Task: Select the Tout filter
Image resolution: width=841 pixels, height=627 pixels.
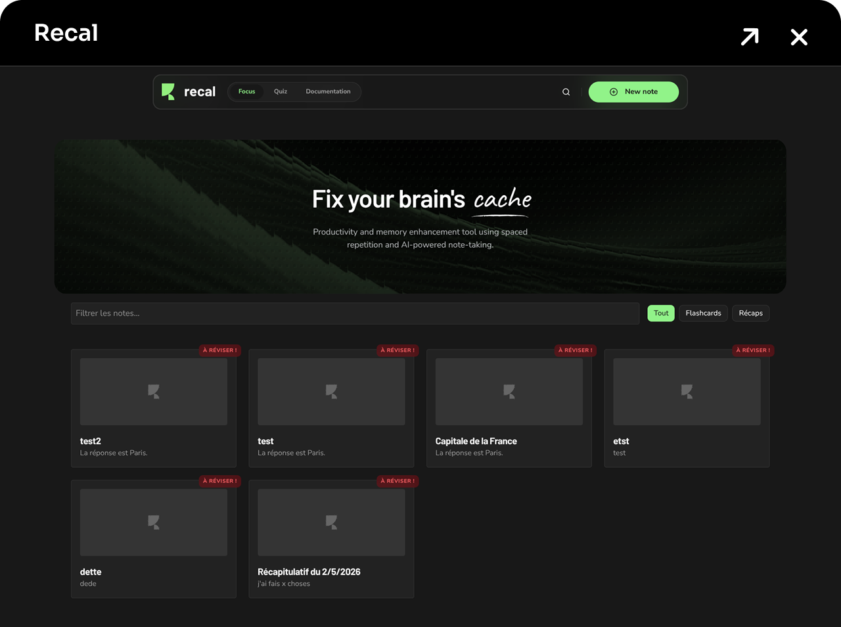Action: pyautogui.click(x=661, y=313)
